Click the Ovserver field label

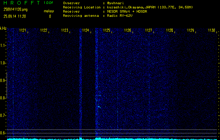click(x=71, y=3)
